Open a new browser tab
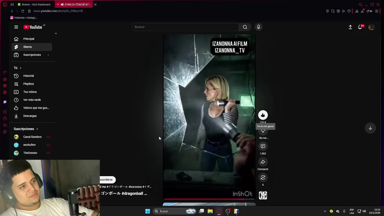 click(95, 4)
